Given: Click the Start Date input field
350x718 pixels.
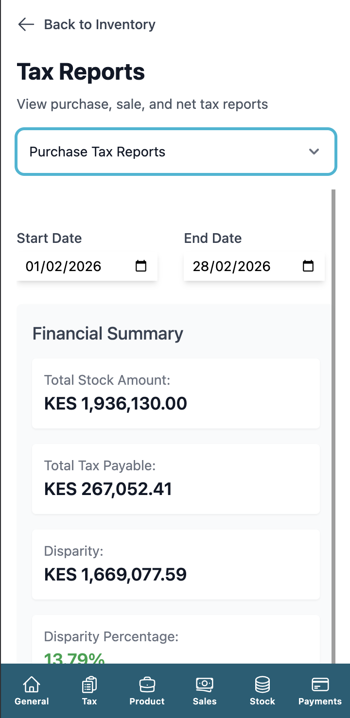Looking at the screenshot, I should tap(68, 266).
